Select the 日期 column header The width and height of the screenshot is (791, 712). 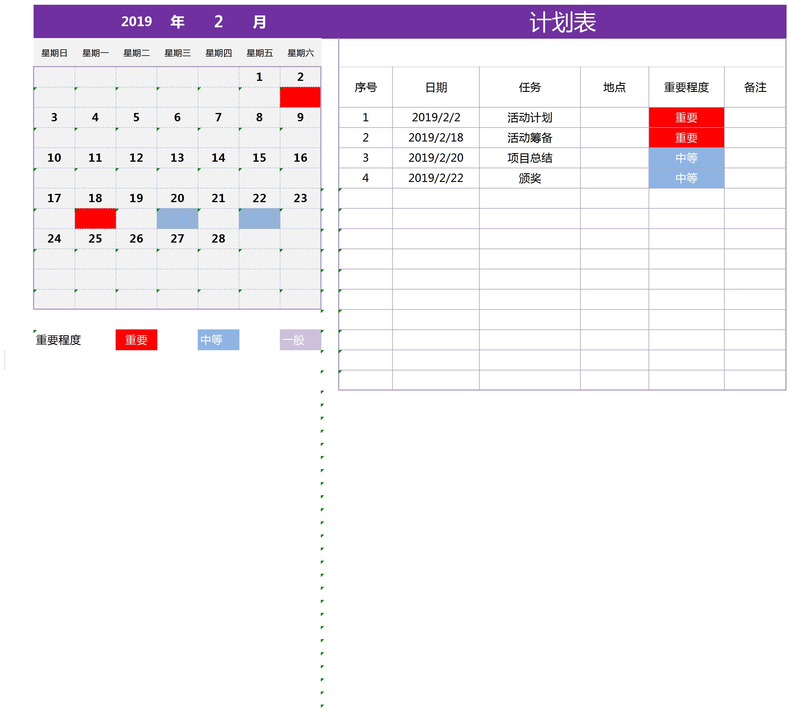436,87
